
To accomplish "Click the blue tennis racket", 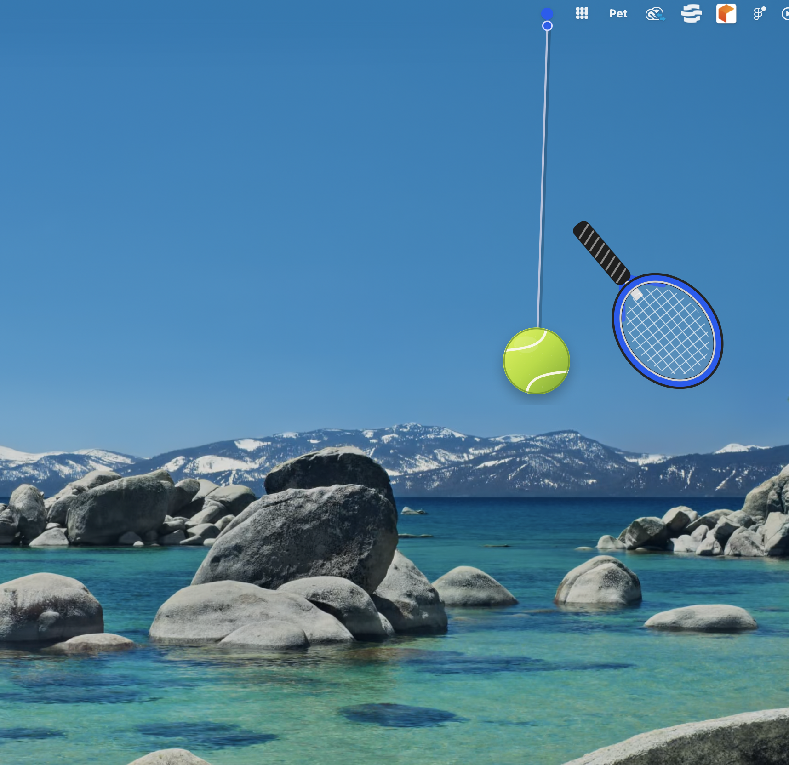I will tap(649, 305).
